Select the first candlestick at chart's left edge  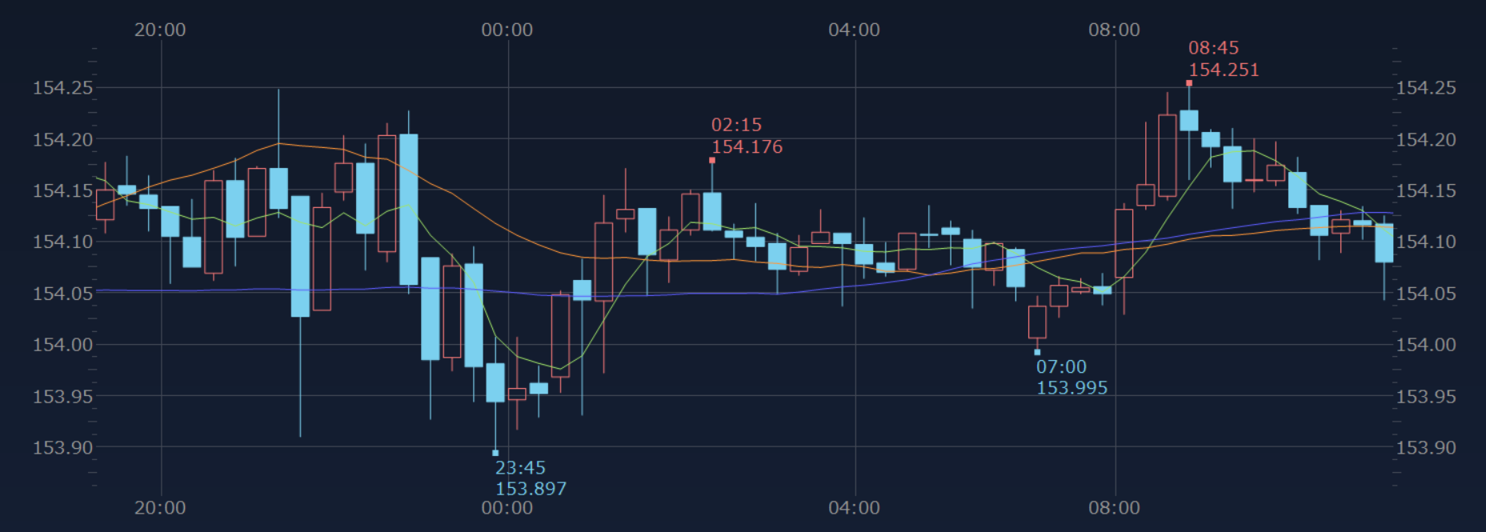pyautogui.click(x=105, y=205)
